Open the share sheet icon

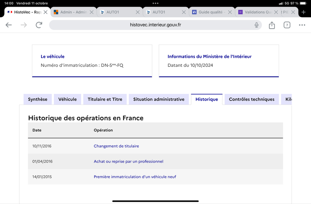pos(272,25)
